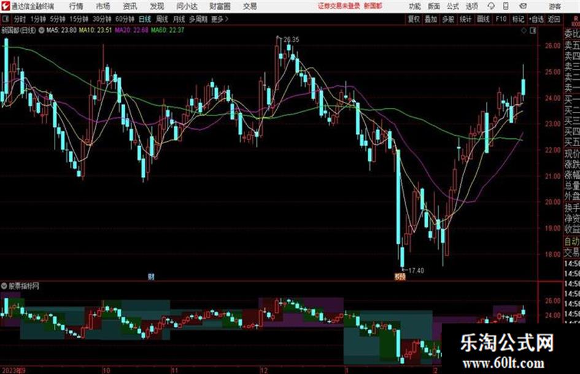Image resolution: width=580 pixels, height=374 pixels.
Task: Click the 多股 multi-stock button
Action: click(448, 19)
